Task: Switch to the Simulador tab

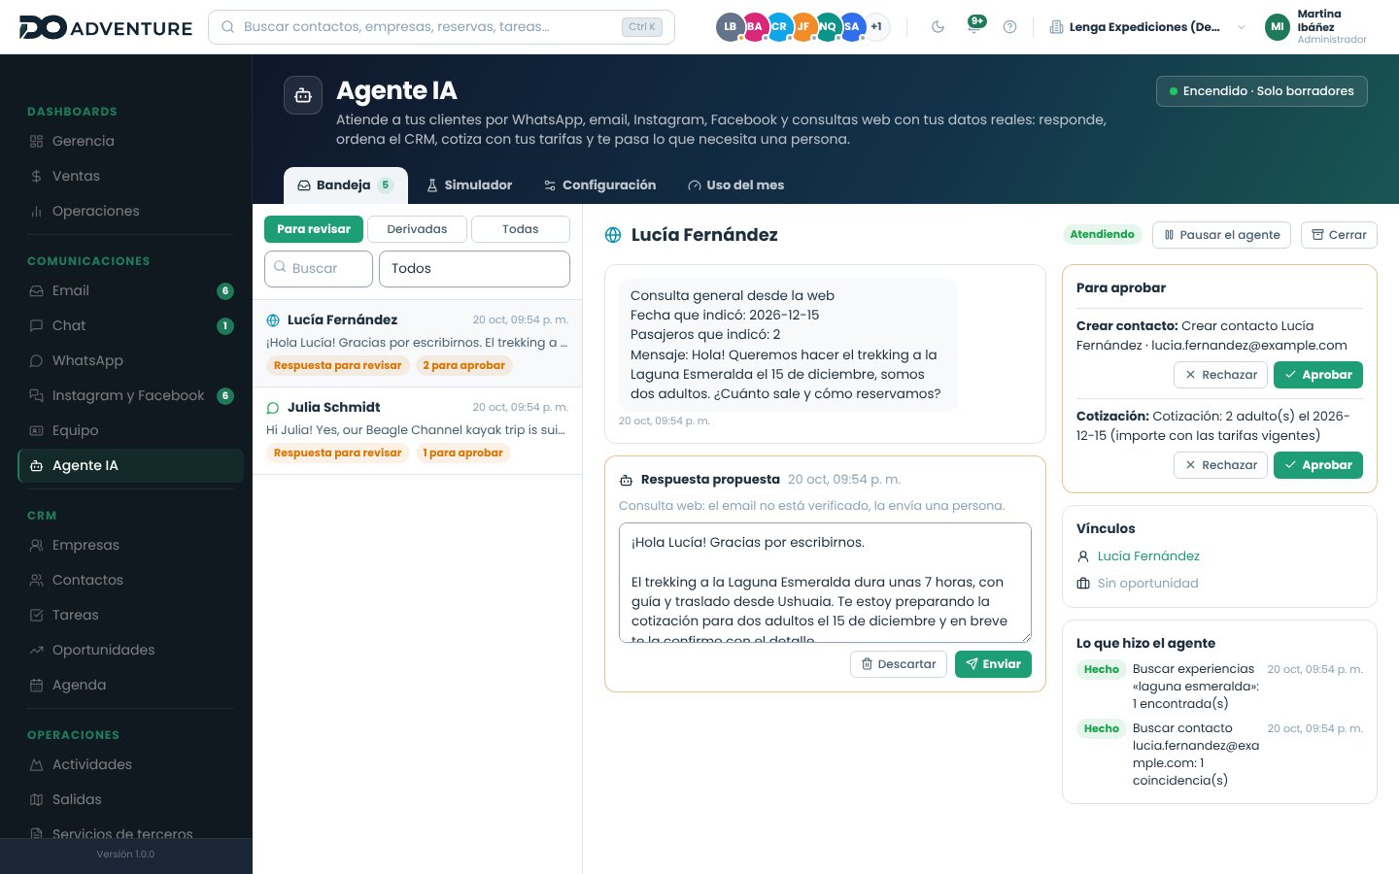Action: point(469,185)
